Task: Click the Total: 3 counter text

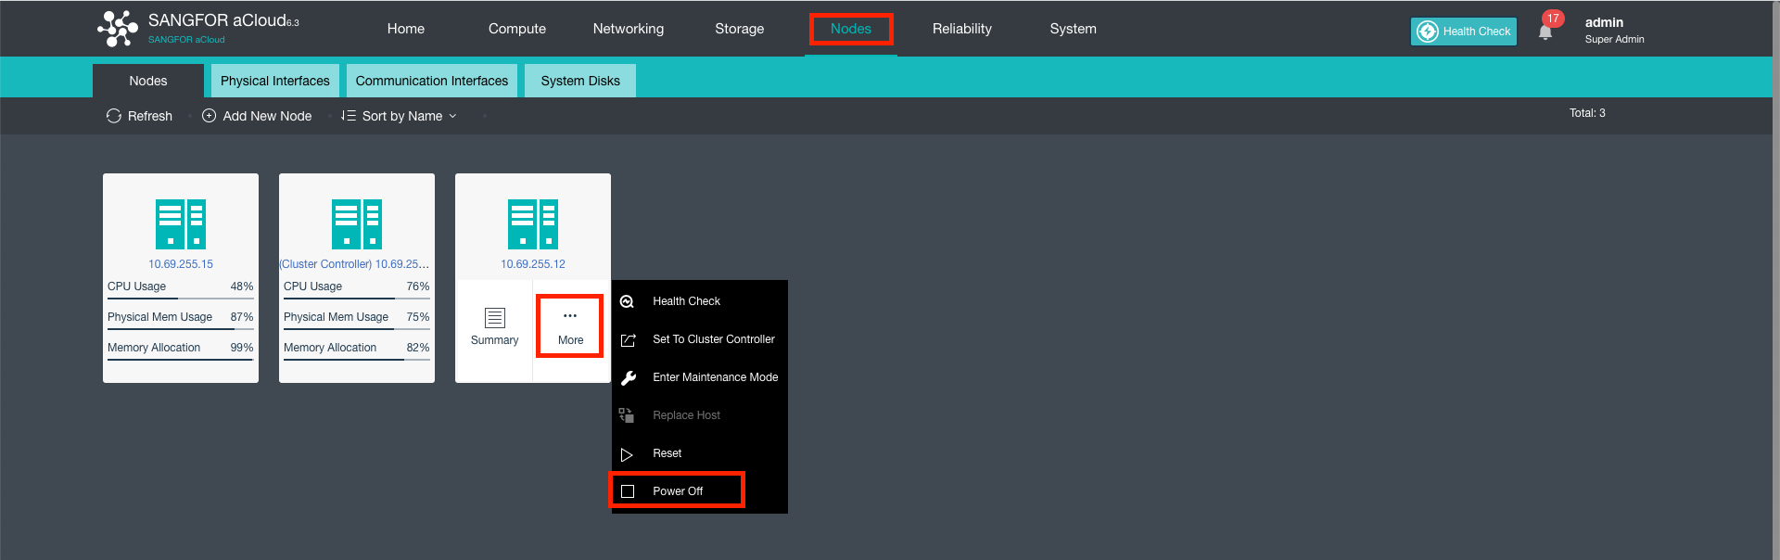Action: pyautogui.click(x=1587, y=113)
